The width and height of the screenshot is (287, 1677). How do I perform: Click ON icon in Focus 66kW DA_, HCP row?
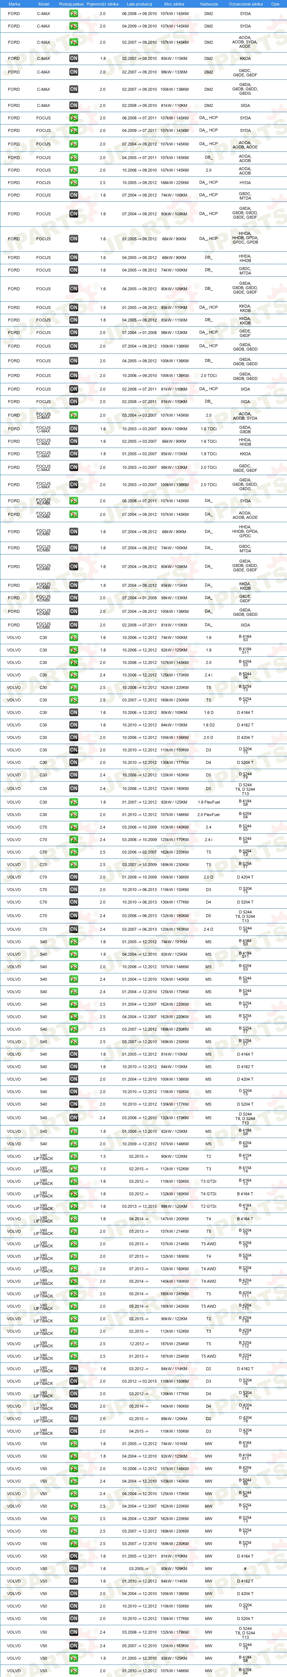point(73,239)
